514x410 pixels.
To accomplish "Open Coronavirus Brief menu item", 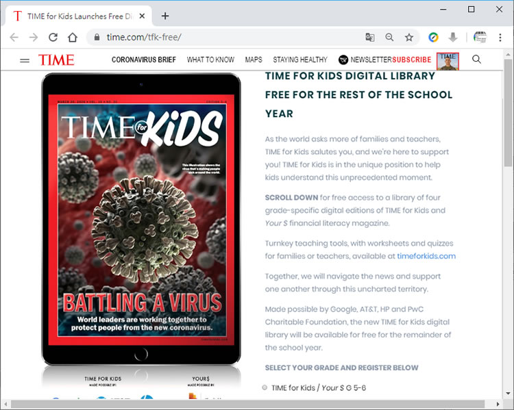I will tap(144, 60).
